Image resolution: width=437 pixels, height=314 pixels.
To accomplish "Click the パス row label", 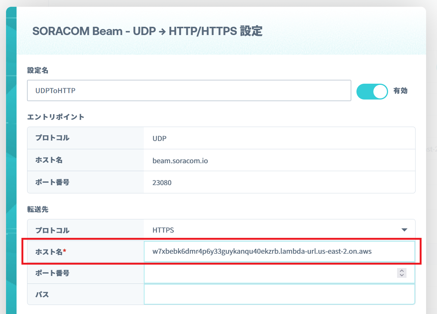I will pos(42,294).
